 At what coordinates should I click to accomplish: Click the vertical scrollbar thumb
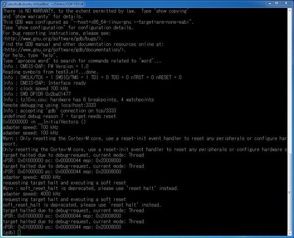click(x=289, y=192)
